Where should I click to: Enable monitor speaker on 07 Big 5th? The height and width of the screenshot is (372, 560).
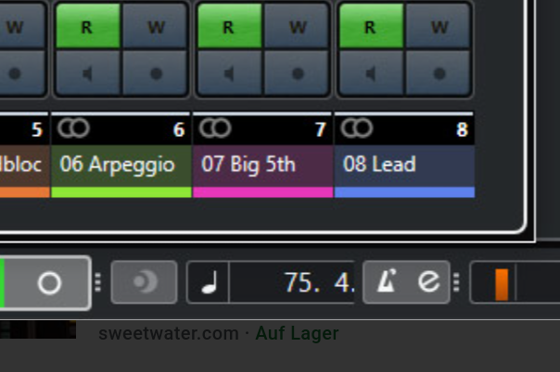click(229, 73)
